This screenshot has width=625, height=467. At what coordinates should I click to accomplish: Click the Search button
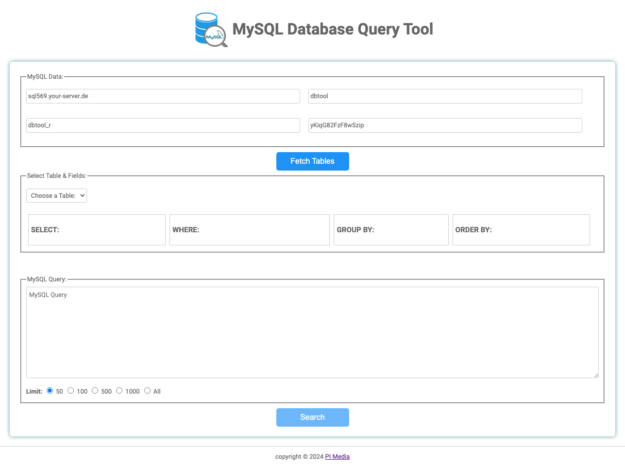click(x=313, y=417)
